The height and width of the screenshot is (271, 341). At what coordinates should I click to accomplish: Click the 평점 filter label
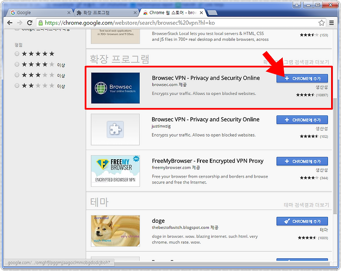[18, 45]
